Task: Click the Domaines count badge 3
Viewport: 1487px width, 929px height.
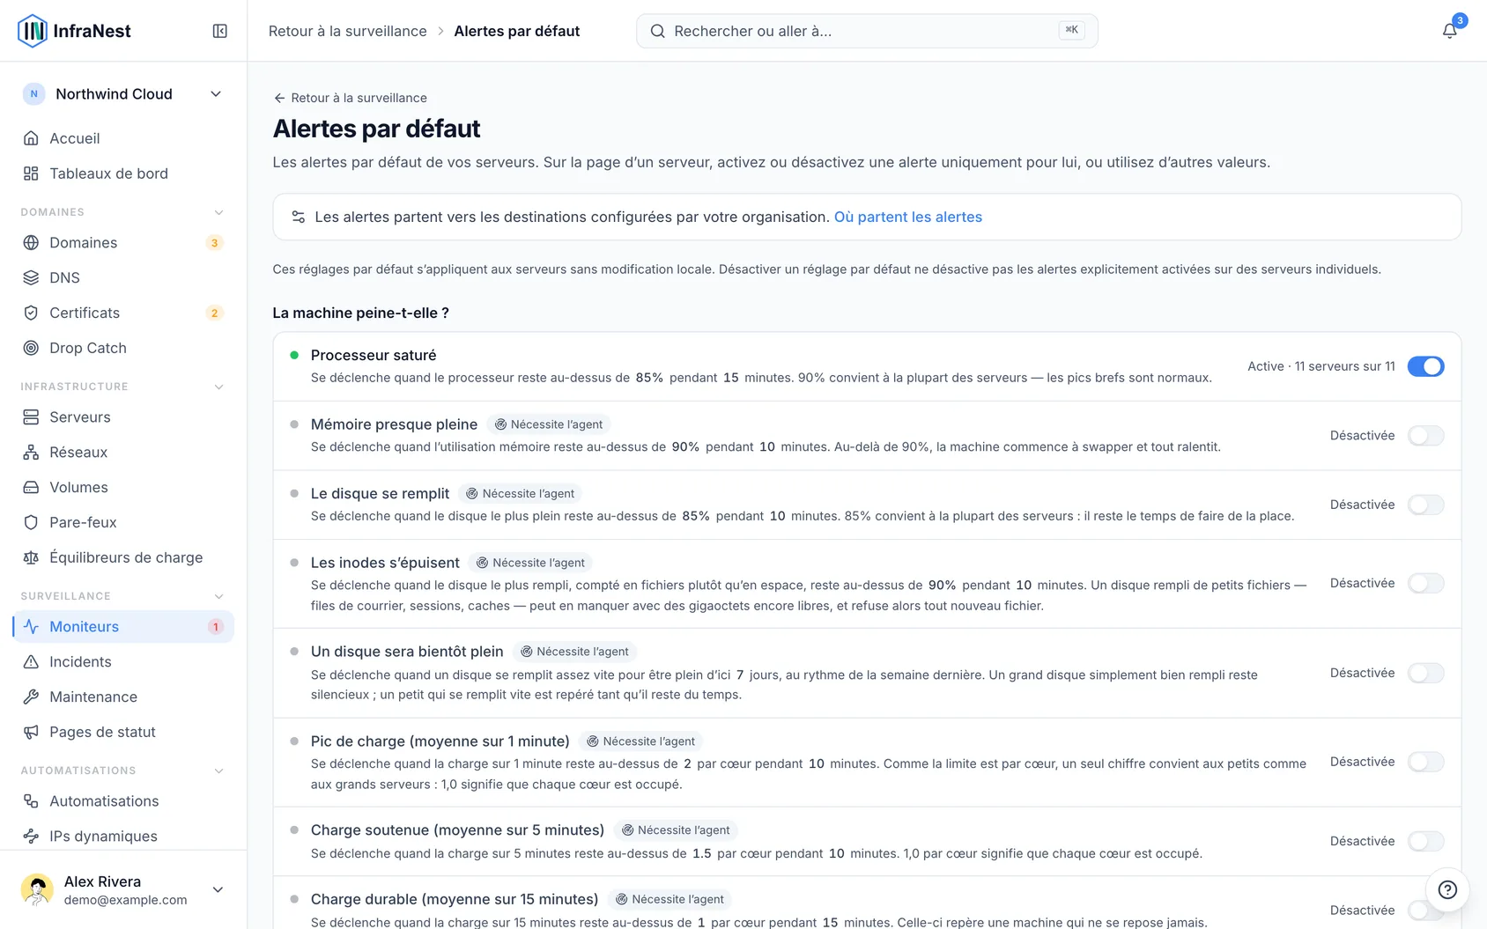Action: pyautogui.click(x=214, y=243)
